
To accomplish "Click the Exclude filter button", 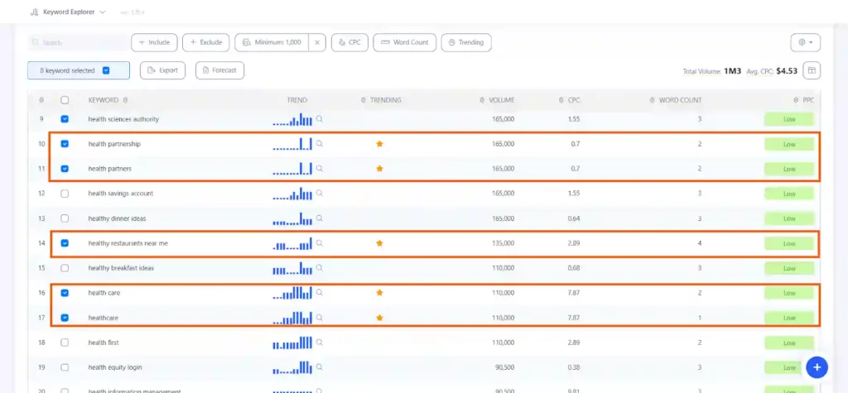I will pos(206,42).
